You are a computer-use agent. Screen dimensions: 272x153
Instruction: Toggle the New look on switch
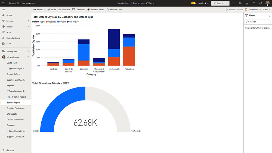(193, 3)
